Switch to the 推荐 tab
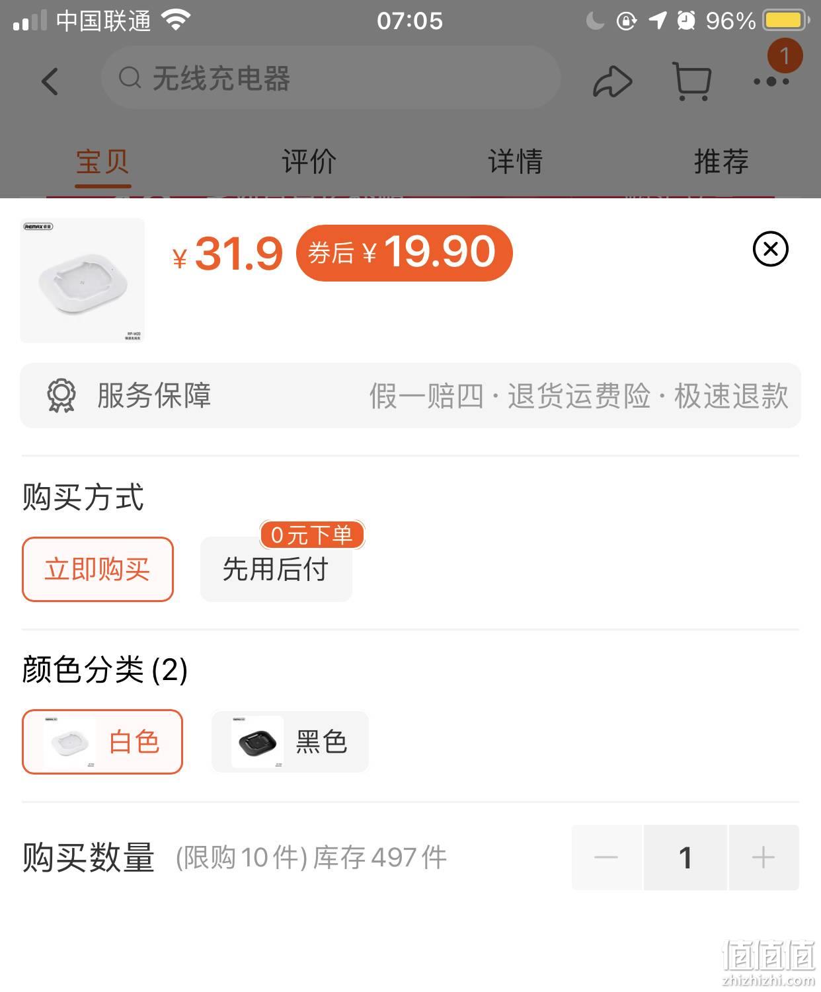 pos(721,161)
